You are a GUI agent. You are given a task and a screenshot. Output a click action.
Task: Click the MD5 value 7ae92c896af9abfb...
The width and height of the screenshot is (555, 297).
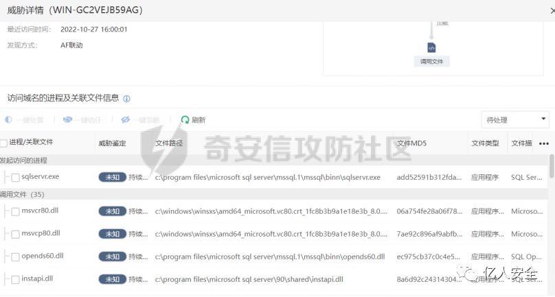tap(429, 234)
